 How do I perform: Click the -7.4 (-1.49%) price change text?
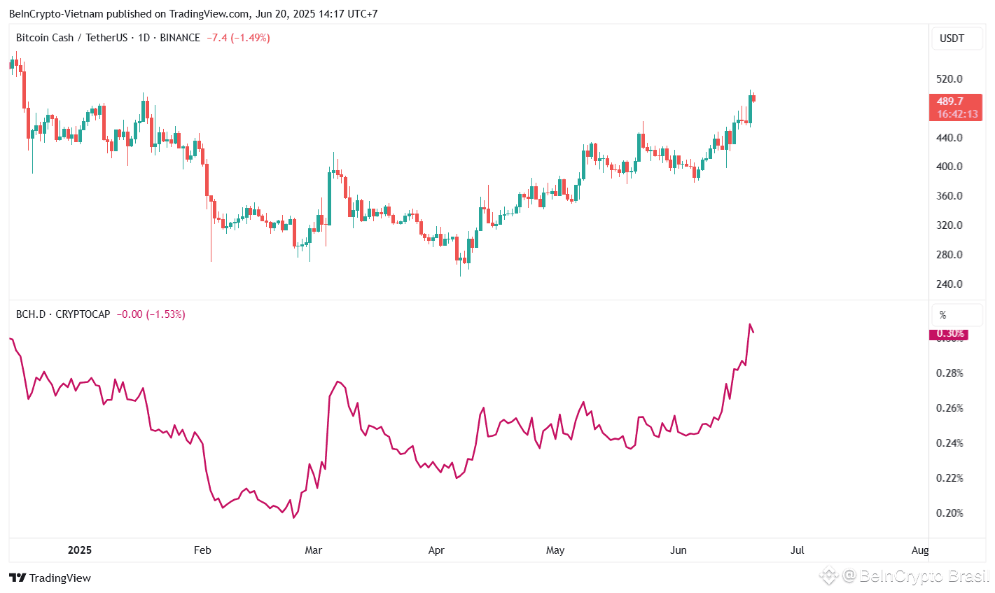(x=238, y=38)
